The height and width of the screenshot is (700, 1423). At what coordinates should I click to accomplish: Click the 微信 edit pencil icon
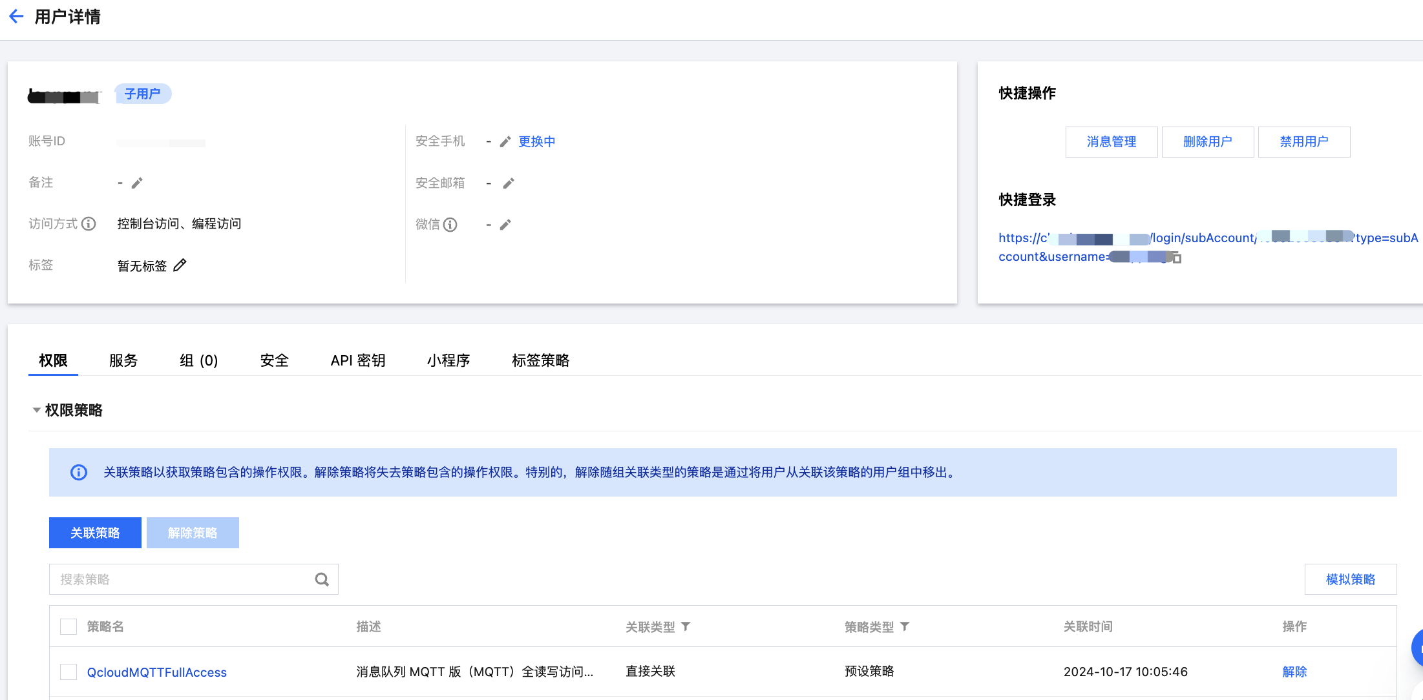point(505,225)
